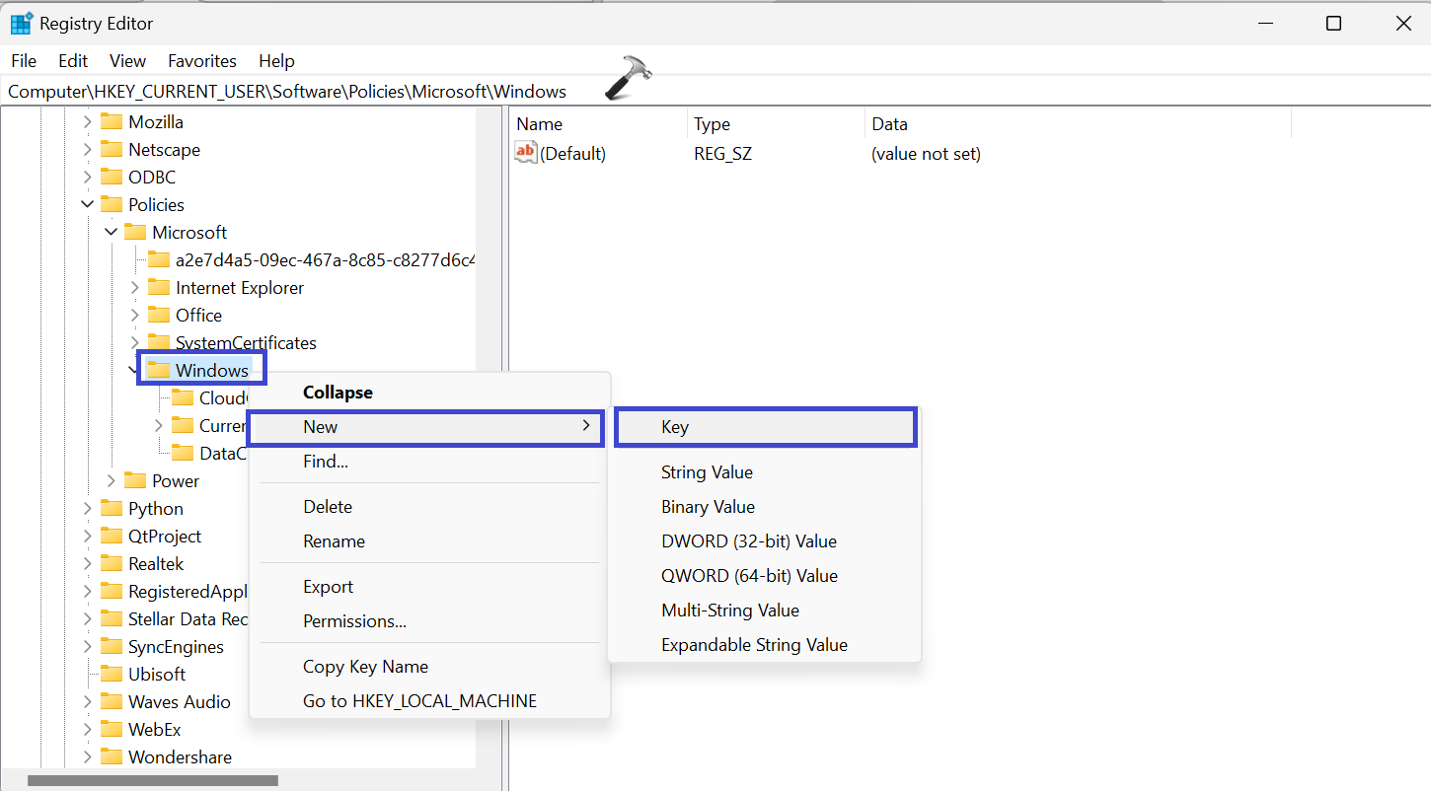1431x791 pixels.
Task: Expand the Netscape key
Action: [x=87, y=150]
